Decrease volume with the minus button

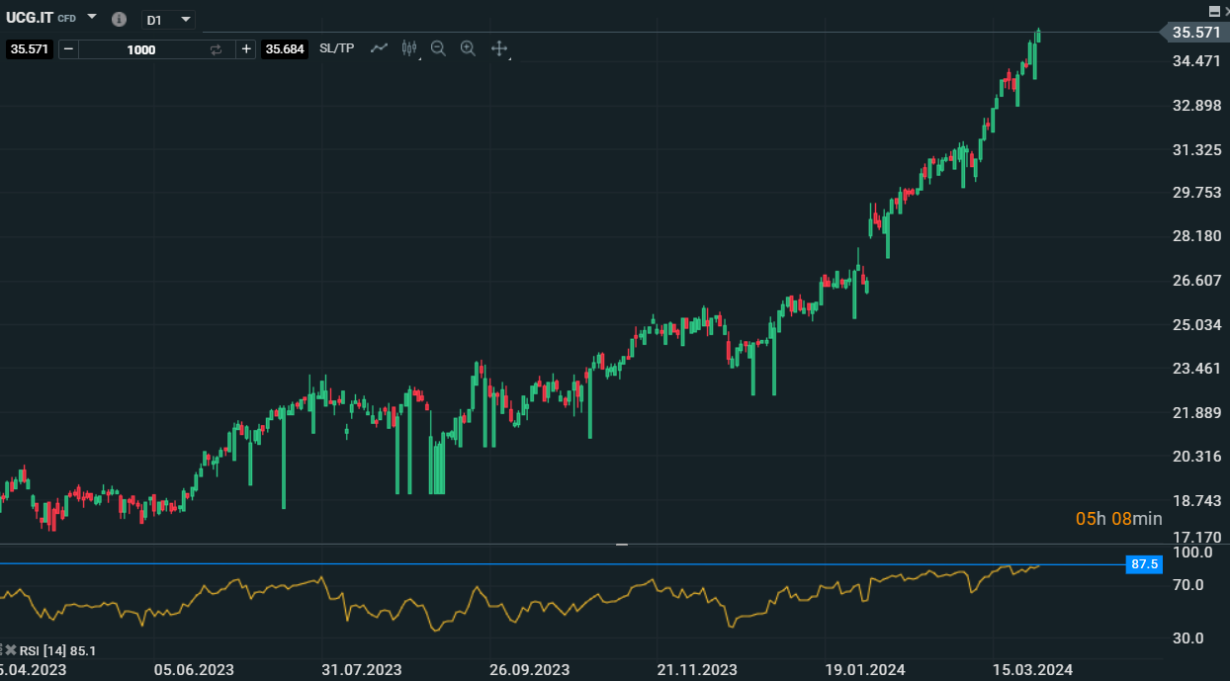click(68, 48)
